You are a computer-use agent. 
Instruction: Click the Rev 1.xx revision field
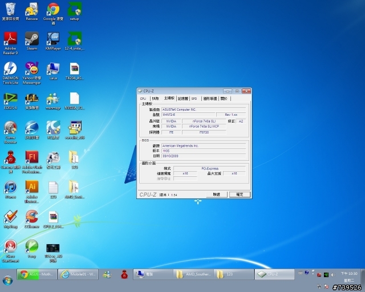231,115
